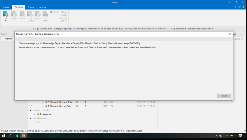
Task: Click the TAMAM button in the dialog
Action: pos(224,96)
